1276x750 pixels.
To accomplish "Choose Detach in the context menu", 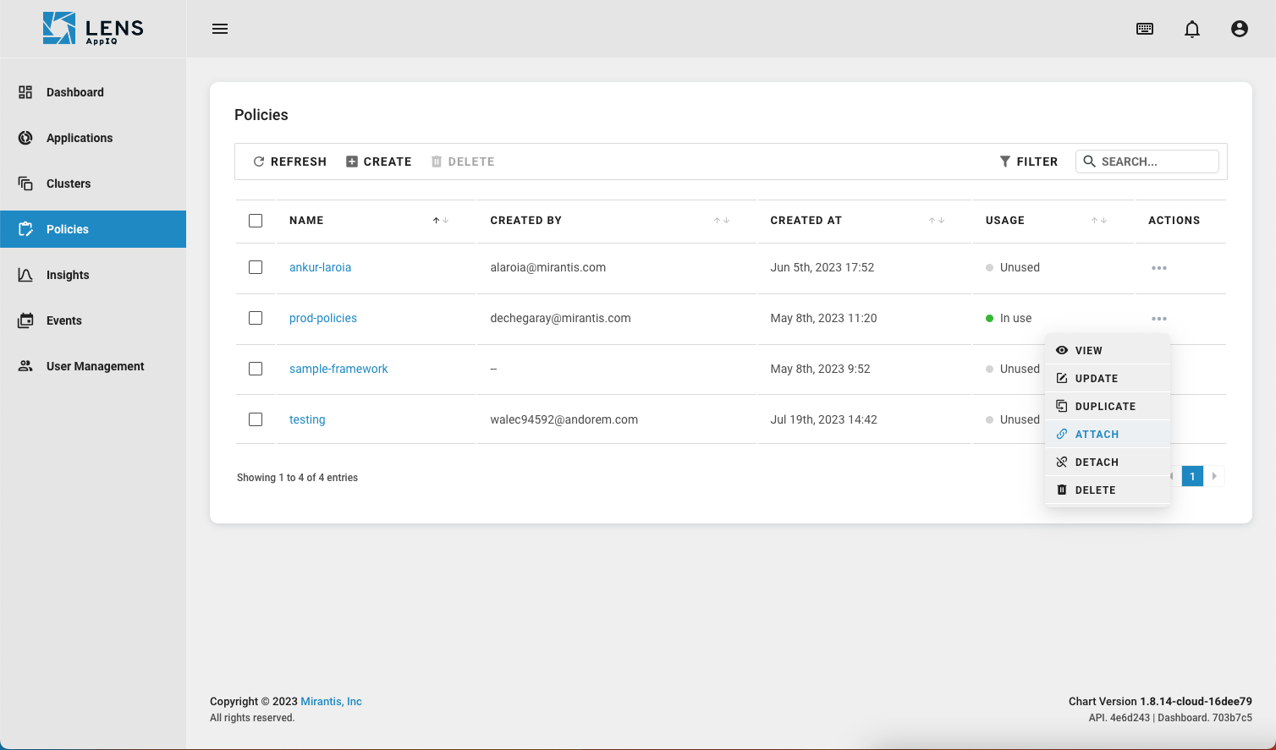I will pos(1108,462).
